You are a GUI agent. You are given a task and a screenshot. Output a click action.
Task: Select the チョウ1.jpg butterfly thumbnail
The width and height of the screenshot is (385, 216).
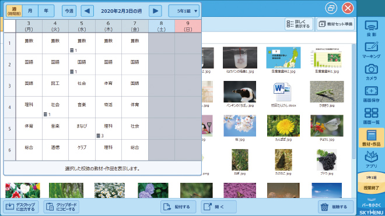point(327,126)
